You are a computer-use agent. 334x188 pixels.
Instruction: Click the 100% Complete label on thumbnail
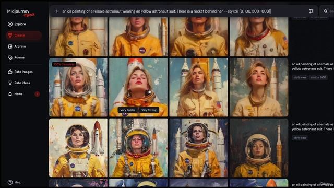[64, 64]
